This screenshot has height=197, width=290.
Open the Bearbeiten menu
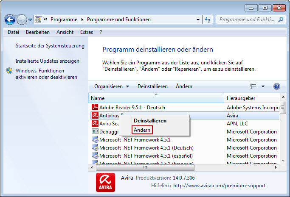pos(38,32)
